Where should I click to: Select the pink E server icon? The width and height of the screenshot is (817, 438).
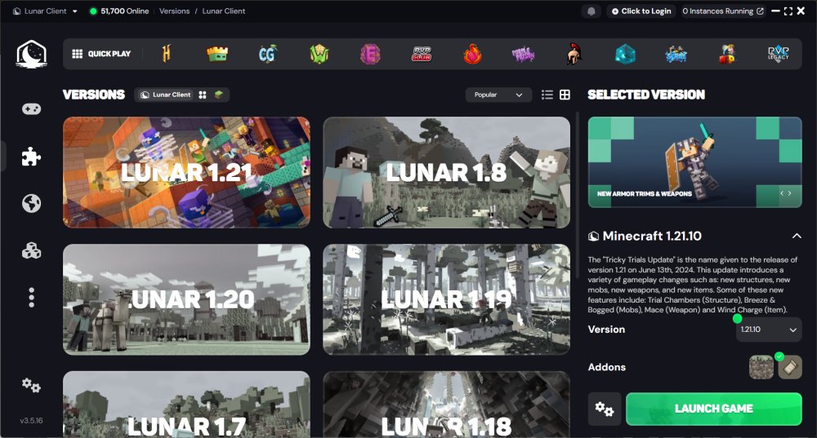click(x=370, y=54)
